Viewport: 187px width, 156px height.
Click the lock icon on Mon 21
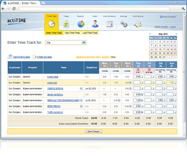click(x=108, y=66)
